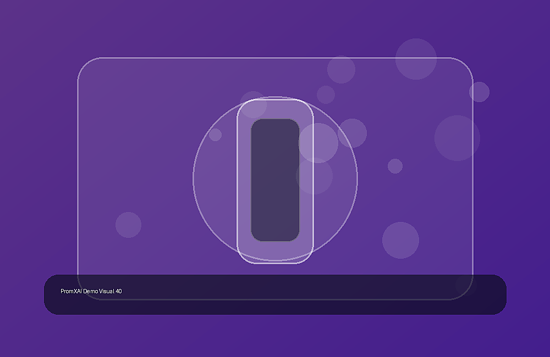
Task: Select the bubble crossing the card's top border
Action: pyautogui.click(x=341, y=69)
